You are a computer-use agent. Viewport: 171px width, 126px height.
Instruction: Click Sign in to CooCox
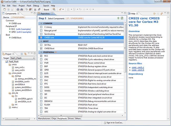click(113, 123)
